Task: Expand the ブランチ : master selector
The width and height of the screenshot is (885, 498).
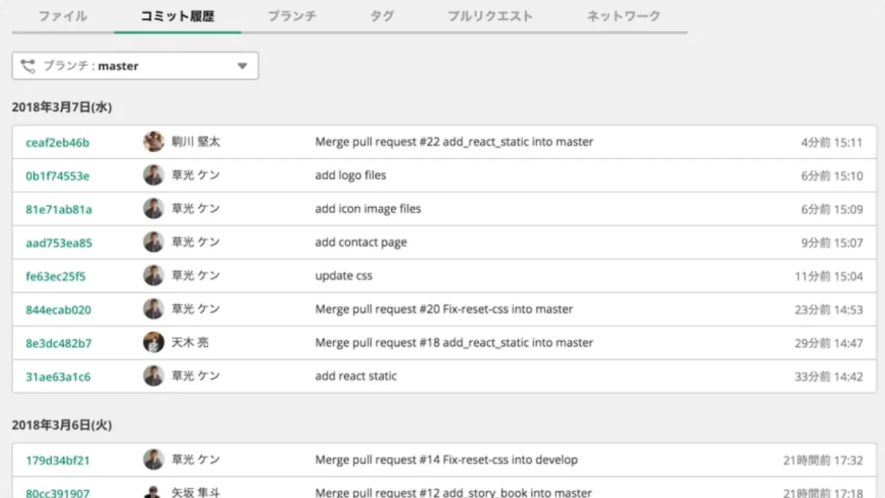Action: coord(135,65)
